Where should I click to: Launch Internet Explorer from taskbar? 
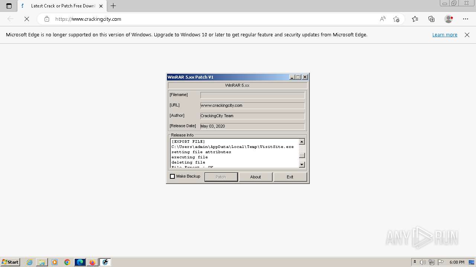coord(29,262)
